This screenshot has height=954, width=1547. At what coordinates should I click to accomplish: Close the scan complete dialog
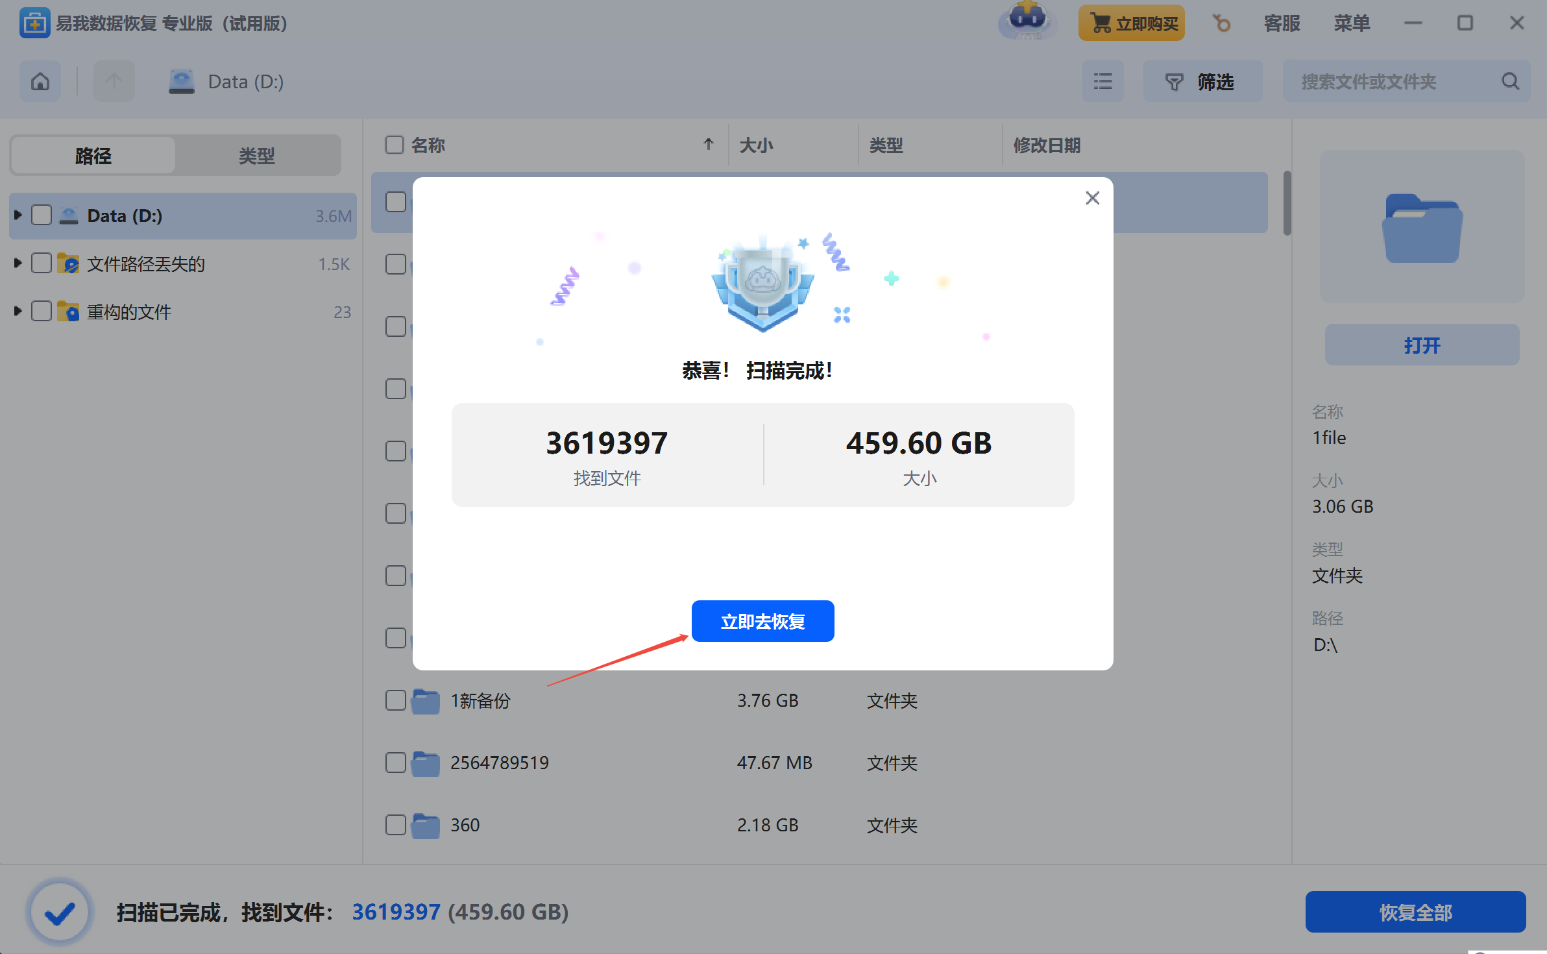1092,198
